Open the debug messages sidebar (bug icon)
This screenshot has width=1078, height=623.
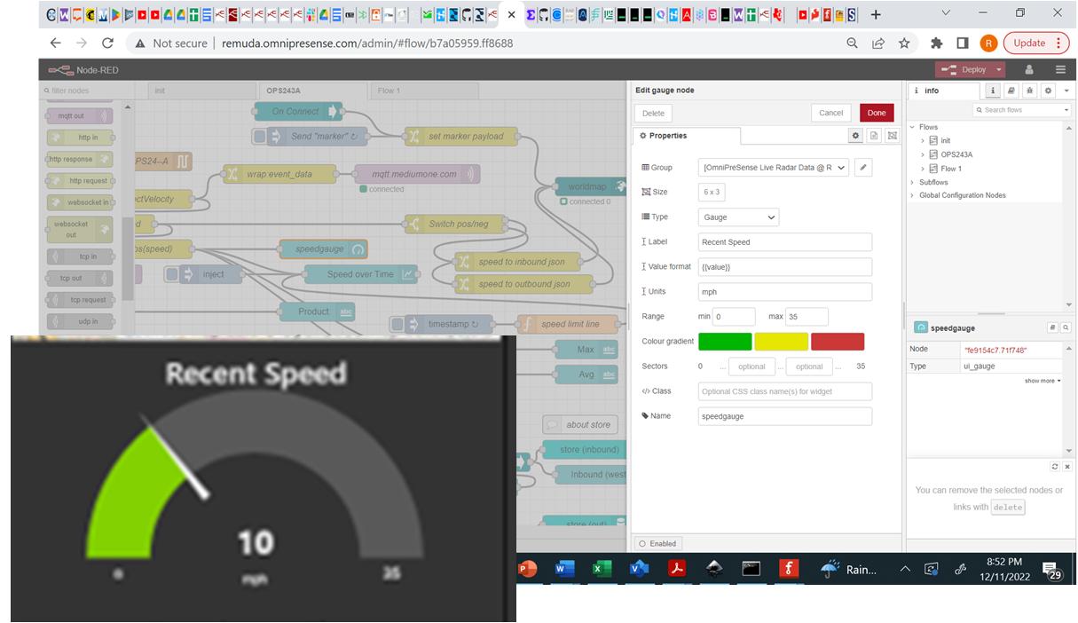1030,91
